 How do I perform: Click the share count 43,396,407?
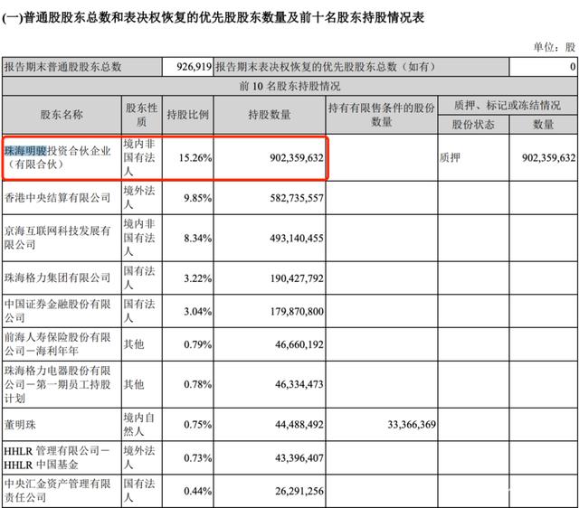[299, 457]
